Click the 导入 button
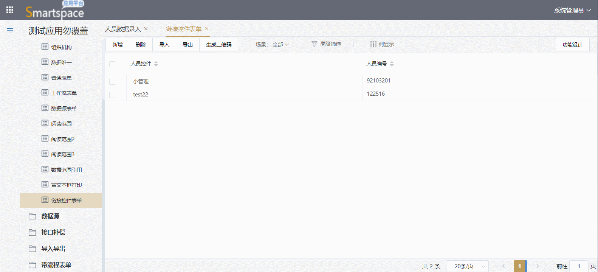Viewport: 598px width, 272px height. coord(164,45)
